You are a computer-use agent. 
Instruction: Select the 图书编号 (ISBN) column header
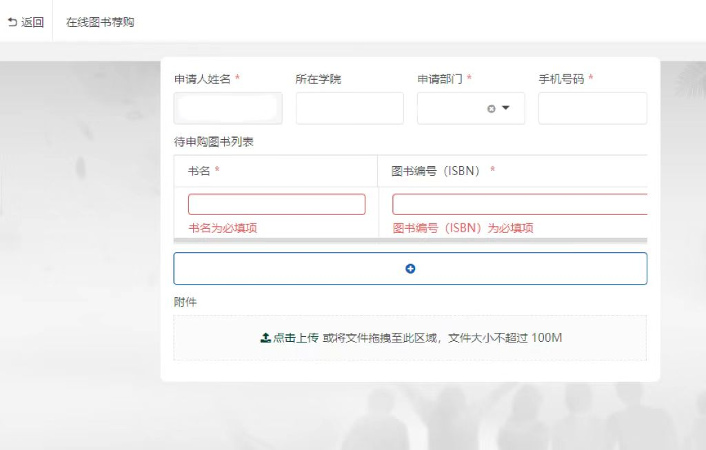pyautogui.click(x=512, y=171)
